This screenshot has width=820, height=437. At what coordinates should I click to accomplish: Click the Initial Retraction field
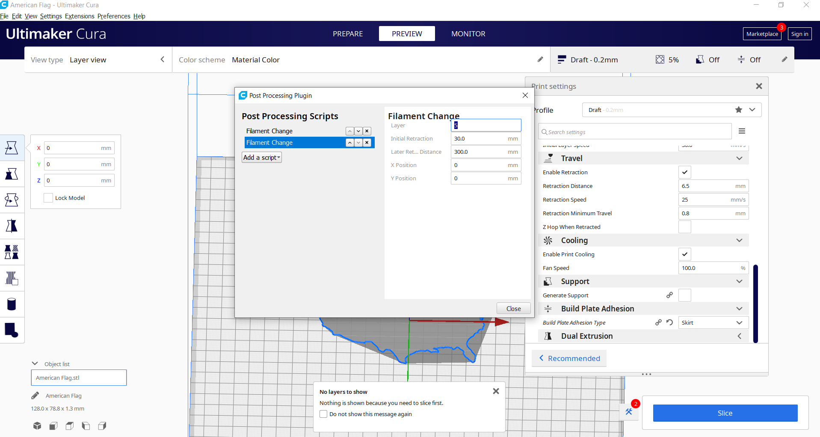[486, 139]
